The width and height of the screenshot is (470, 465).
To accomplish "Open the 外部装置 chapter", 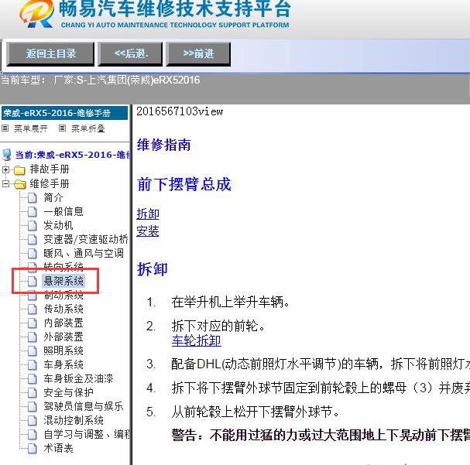I will pyautogui.click(x=63, y=337).
